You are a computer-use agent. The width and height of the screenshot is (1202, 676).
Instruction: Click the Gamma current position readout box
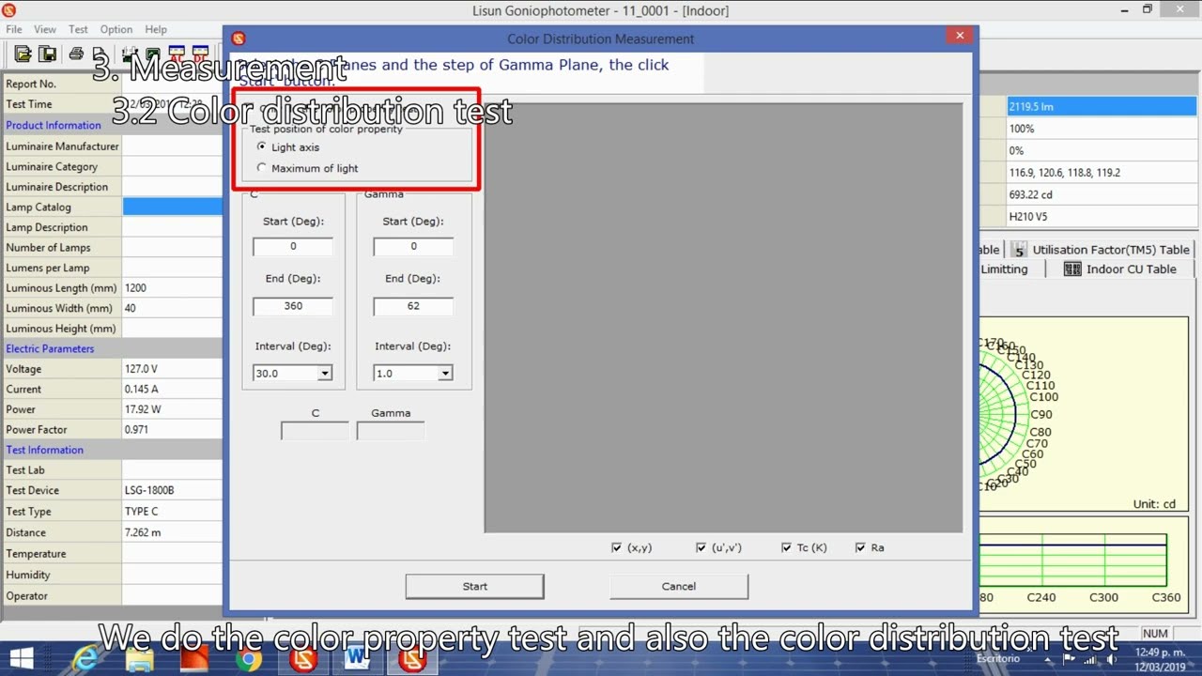click(x=391, y=431)
